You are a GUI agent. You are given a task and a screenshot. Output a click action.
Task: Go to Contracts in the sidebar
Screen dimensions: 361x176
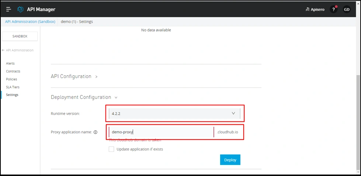[13, 71]
